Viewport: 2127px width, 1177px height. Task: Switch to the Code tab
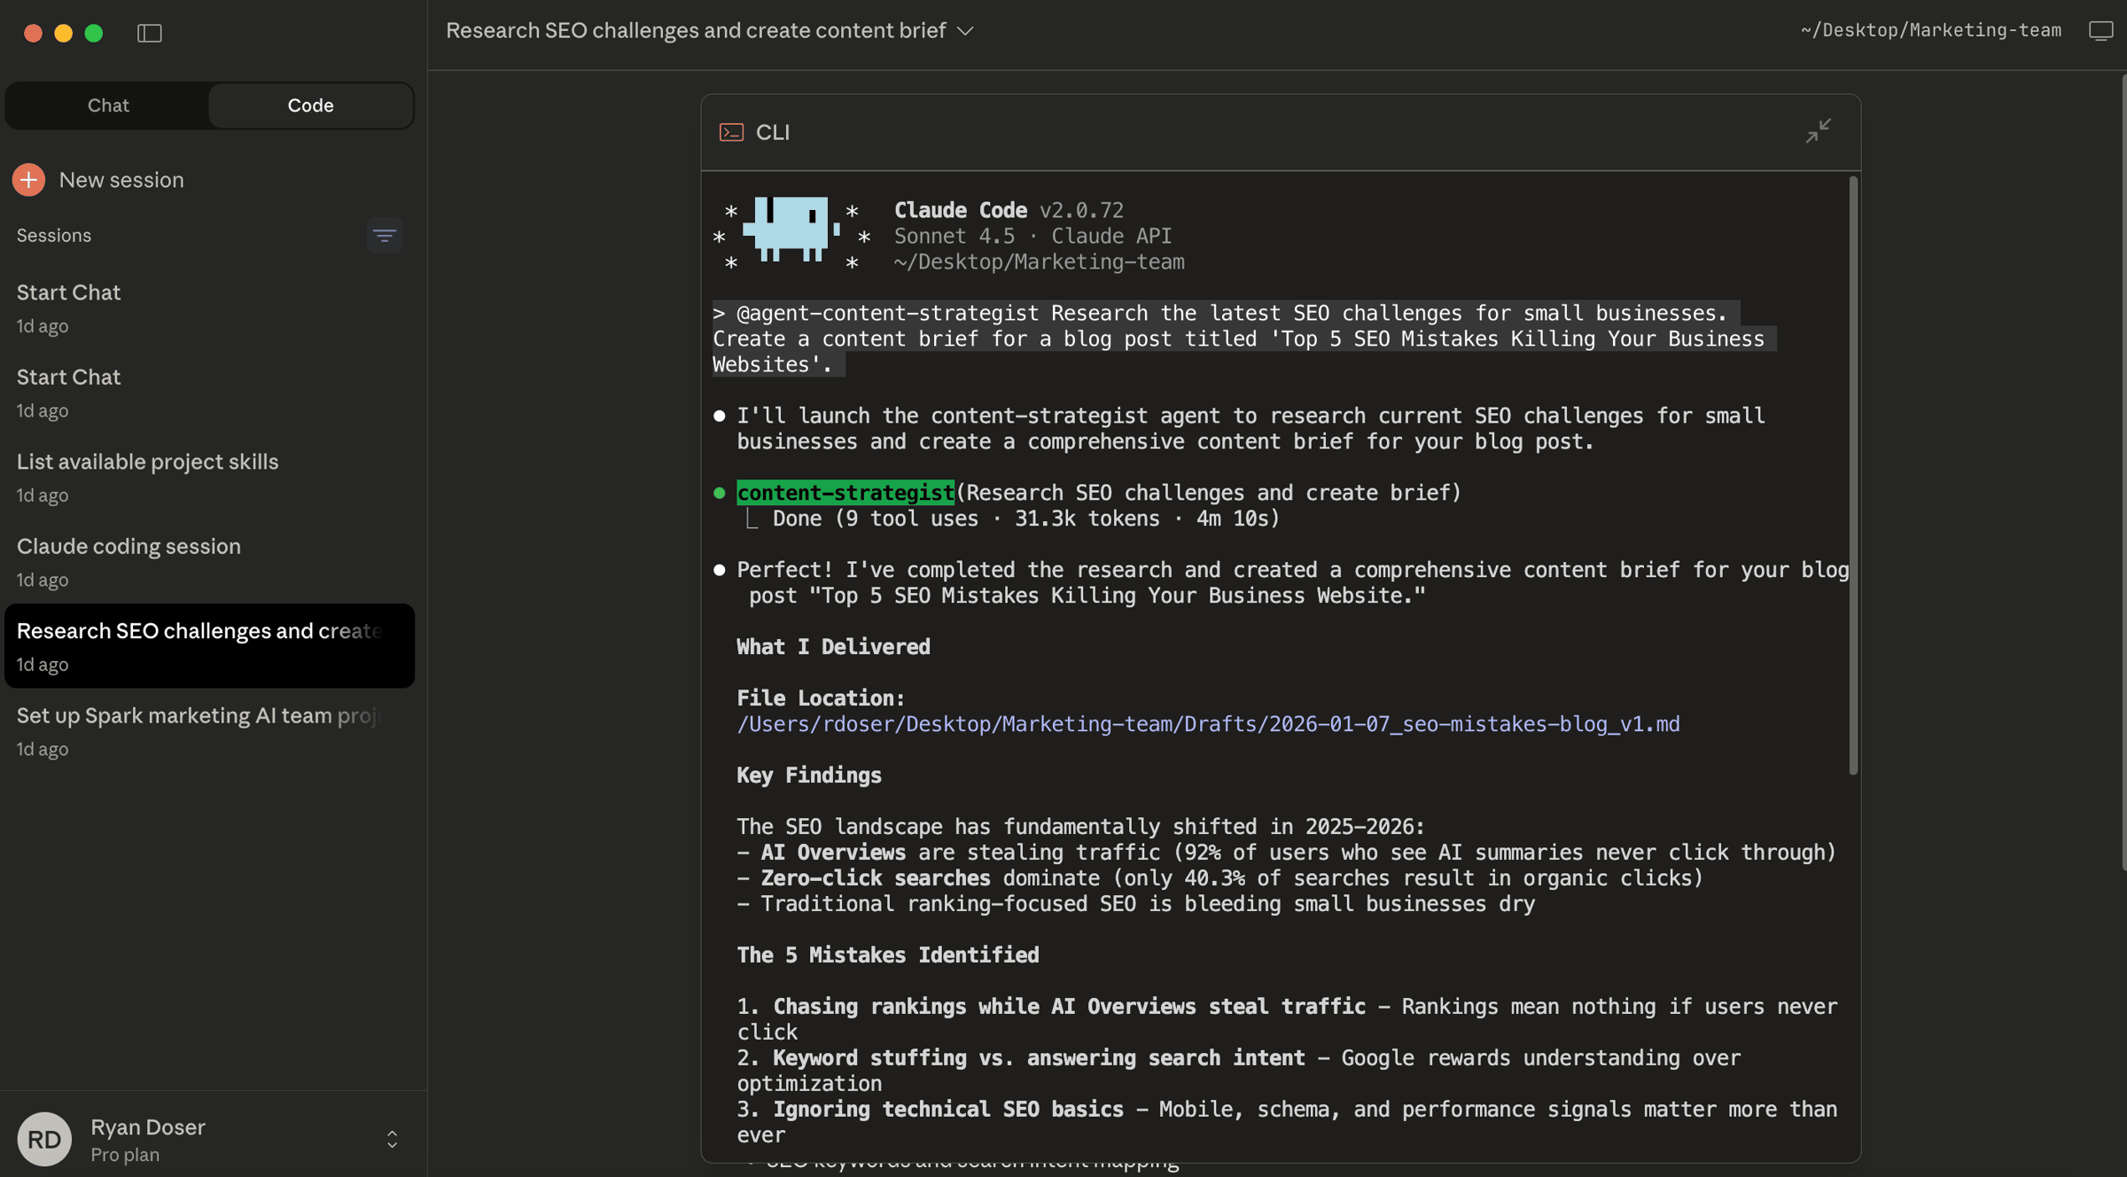coord(310,105)
